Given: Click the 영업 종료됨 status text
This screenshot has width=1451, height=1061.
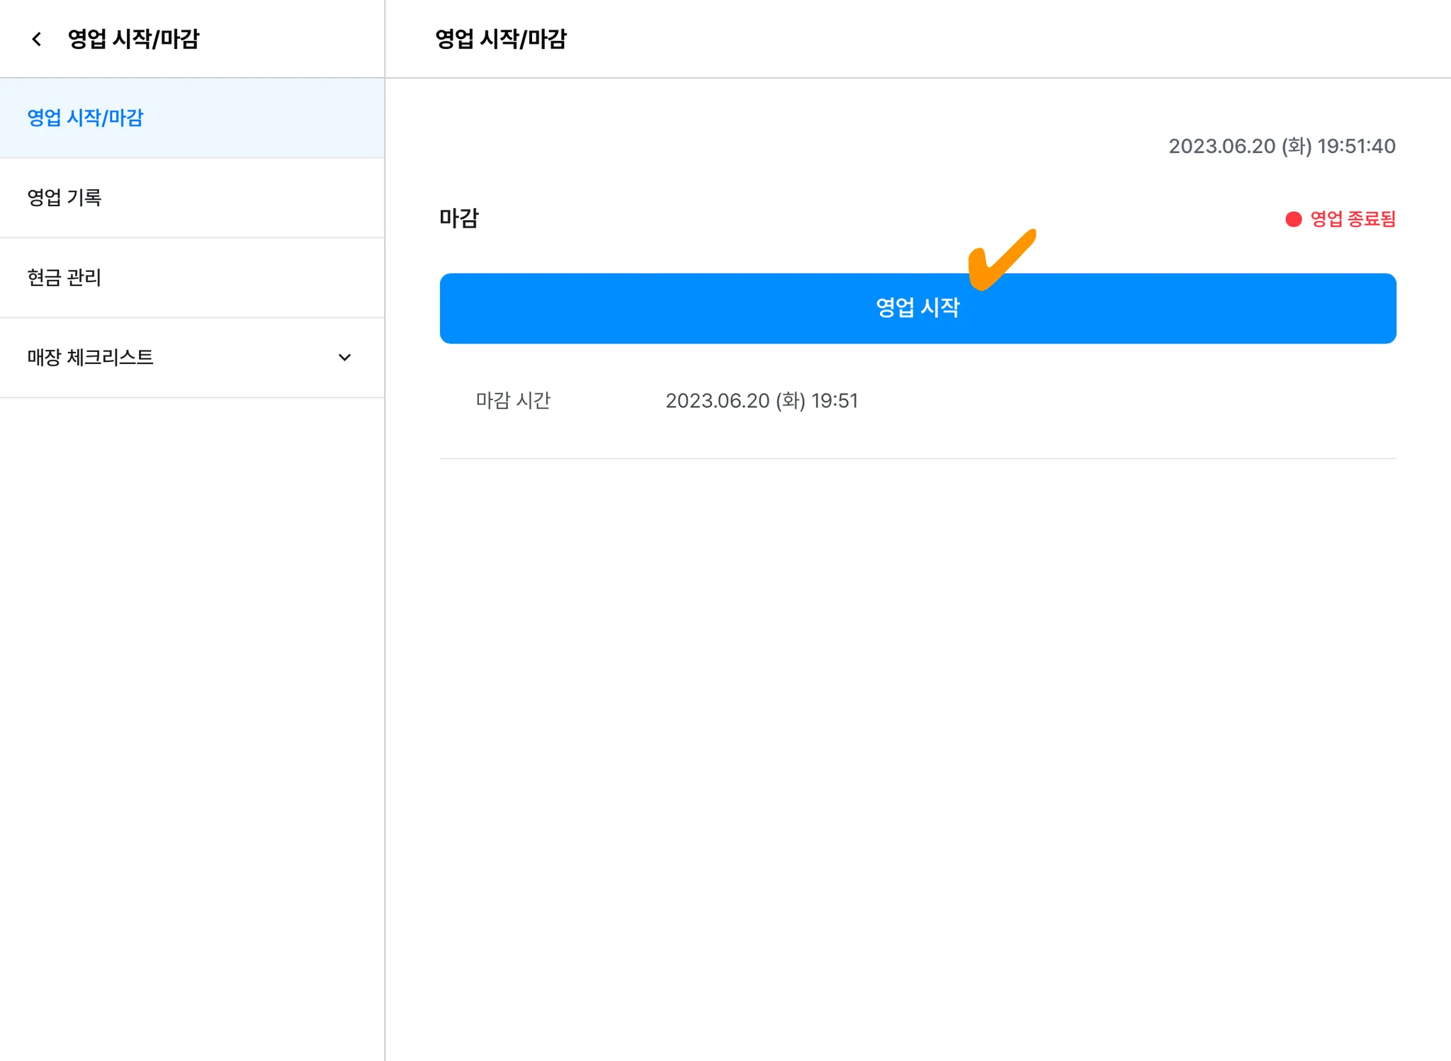Looking at the screenshot, I should 1353,220.
